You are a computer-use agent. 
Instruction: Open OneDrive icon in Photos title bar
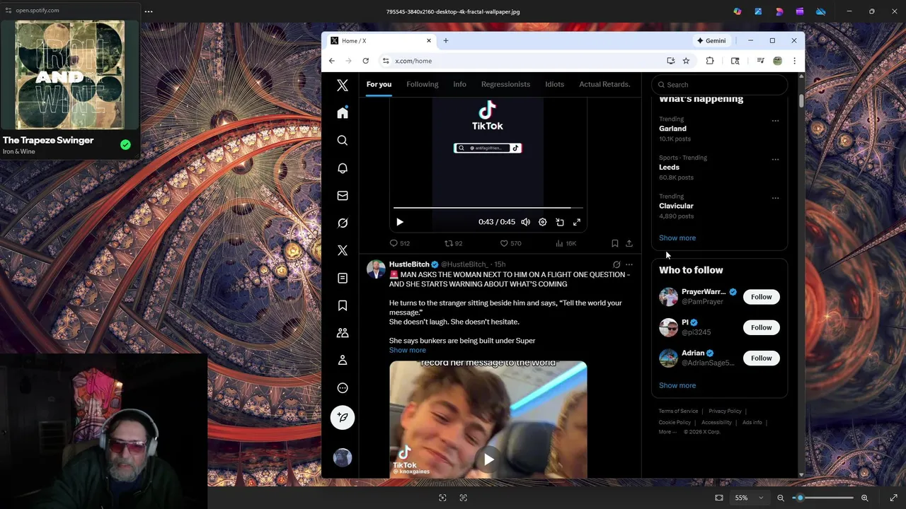click(820, 11)
